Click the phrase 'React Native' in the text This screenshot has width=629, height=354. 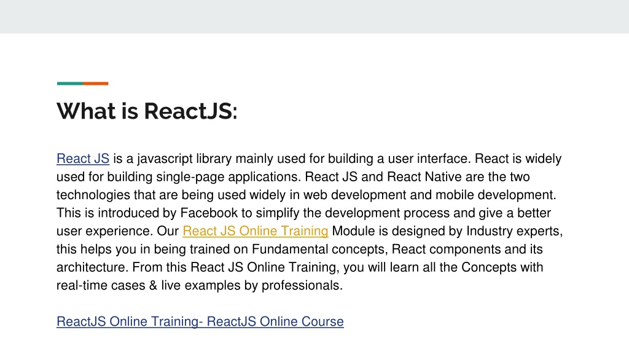click(424, 176)
